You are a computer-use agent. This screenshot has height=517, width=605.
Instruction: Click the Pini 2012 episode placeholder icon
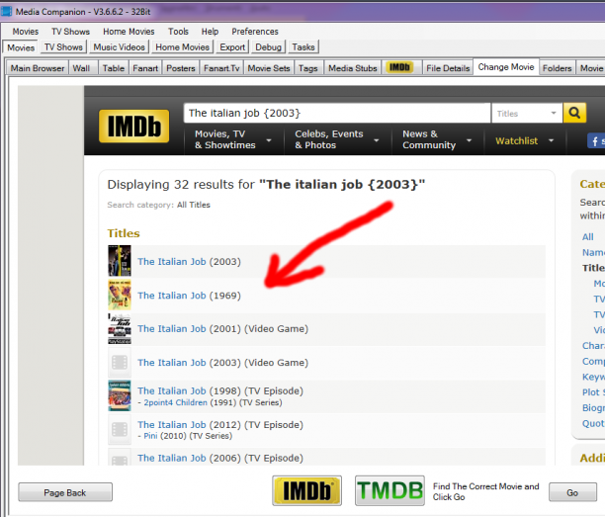(x=120, y=429)
